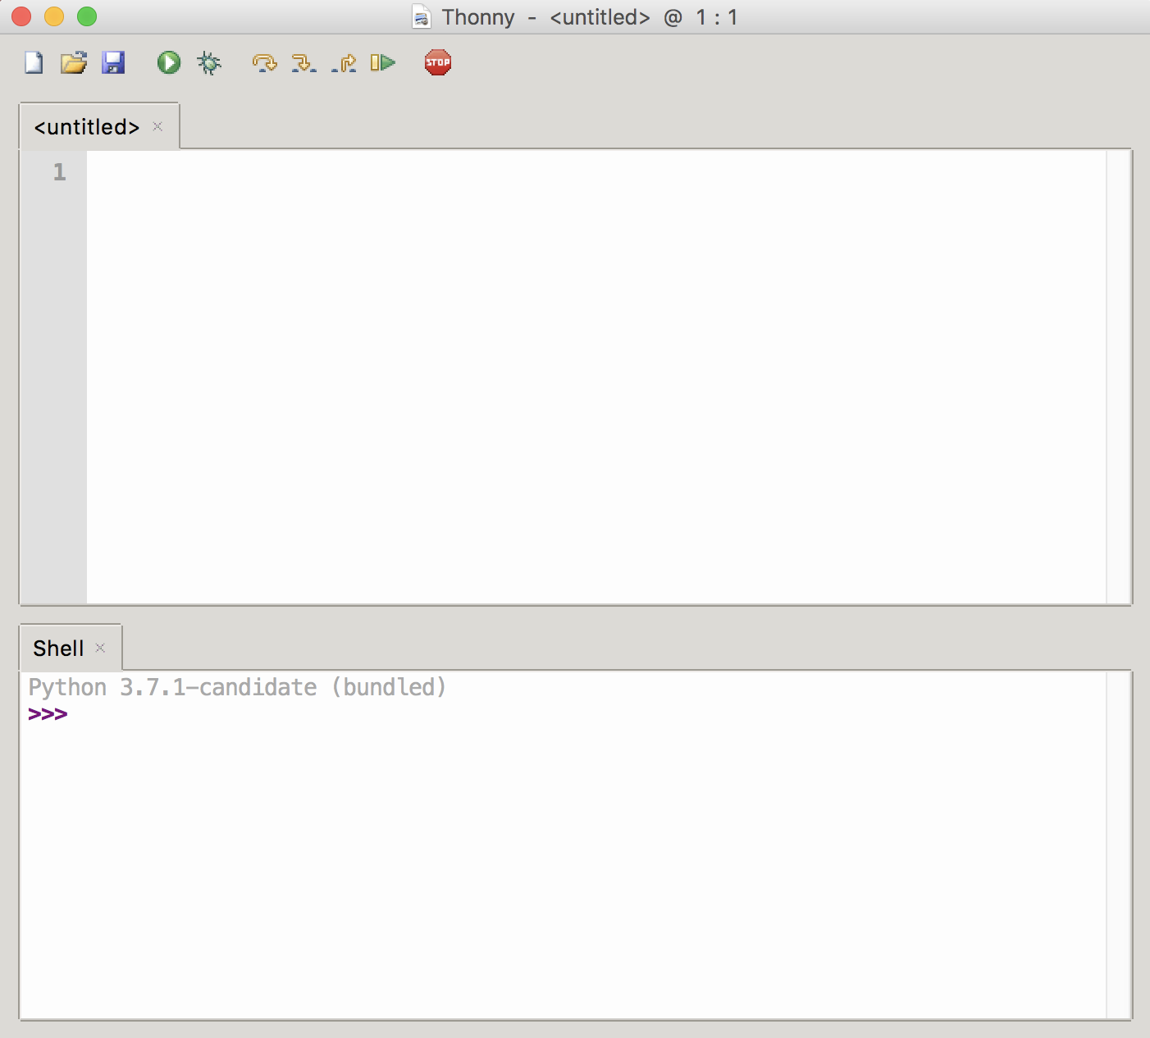Click the green fullscreen window button
Viewport: 1150px width, 1038px height.
point(87,16)
